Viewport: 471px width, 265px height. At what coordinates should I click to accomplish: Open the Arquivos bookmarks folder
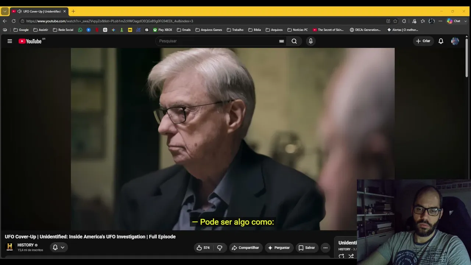coord(274,30)
